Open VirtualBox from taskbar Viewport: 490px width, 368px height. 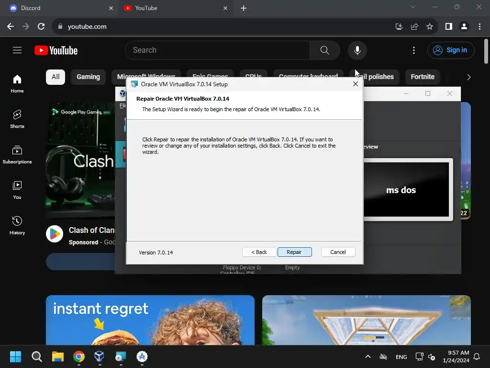point(100,356)
